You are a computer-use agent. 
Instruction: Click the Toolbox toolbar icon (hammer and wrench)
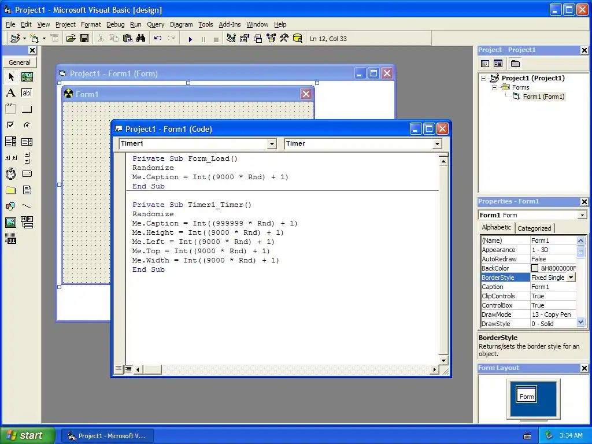(x=284, y=38)
